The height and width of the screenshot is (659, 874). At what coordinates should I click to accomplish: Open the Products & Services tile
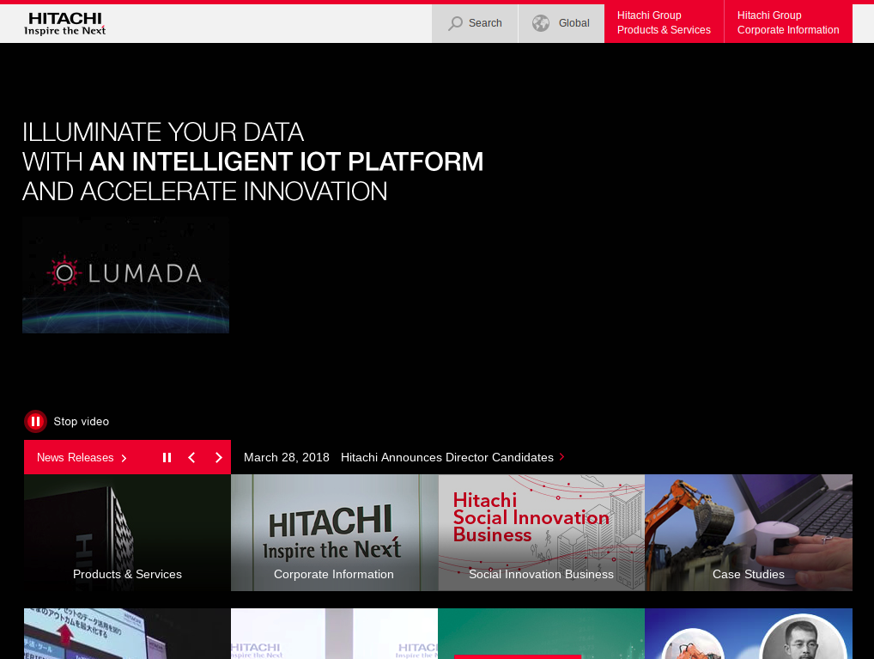click(x=127, y=533)
